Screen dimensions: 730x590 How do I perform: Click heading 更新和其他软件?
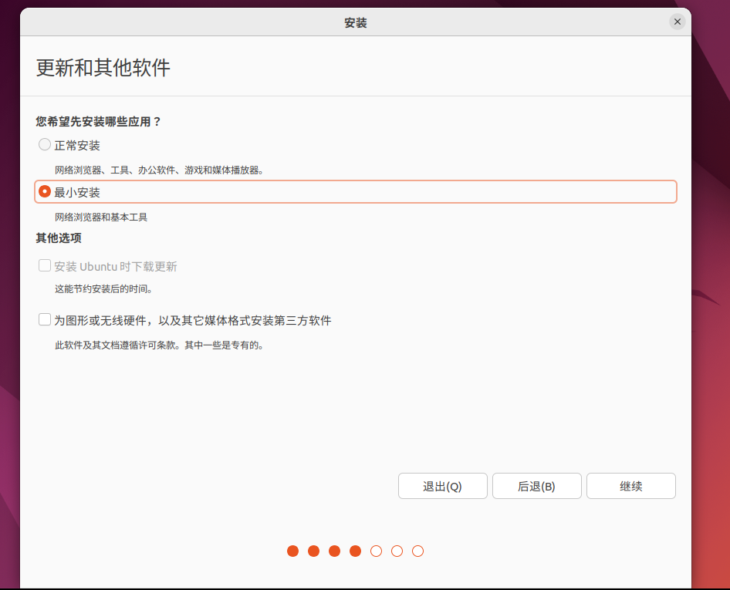point(103,68)
